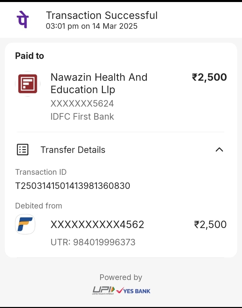Collapse Transfer Details with the chevron arrow
242x308 pixels.
(x=219, y=149)
